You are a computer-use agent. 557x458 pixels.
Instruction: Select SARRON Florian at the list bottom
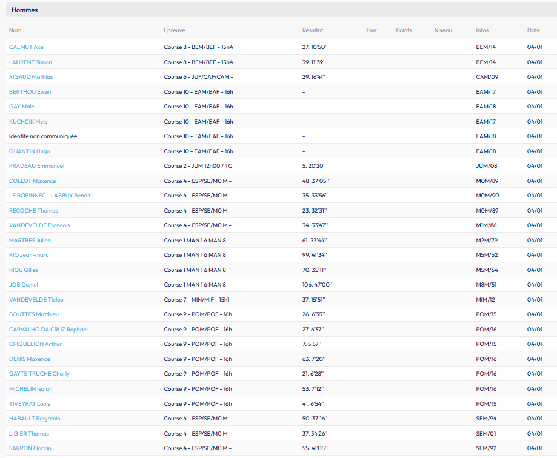click(30, 448)
